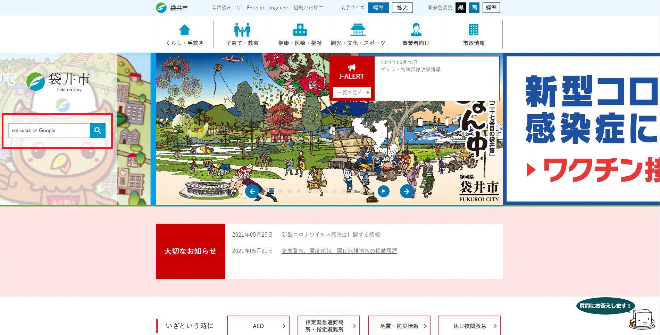660x335 pixels.
Task: Open 市政情報 building icon menu
Action: coord(474,35)
